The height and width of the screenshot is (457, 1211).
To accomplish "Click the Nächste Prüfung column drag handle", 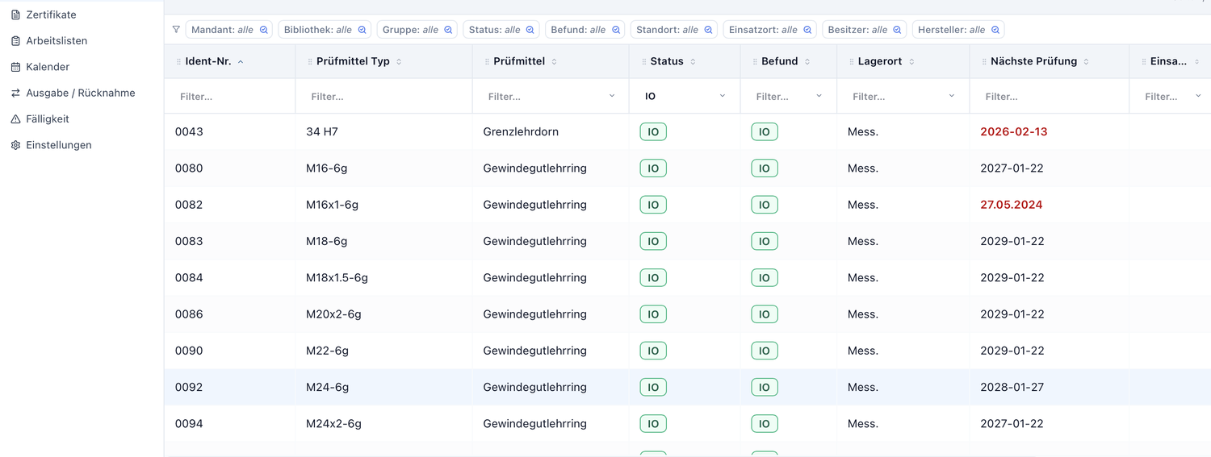I will click(x=984, y=61).
